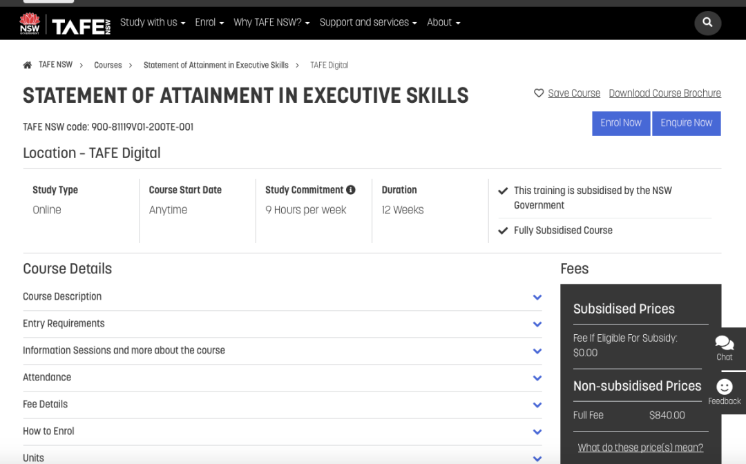Expand the Course Description section
The width and height of the screenshot is (746, 464).
[282, 297]
